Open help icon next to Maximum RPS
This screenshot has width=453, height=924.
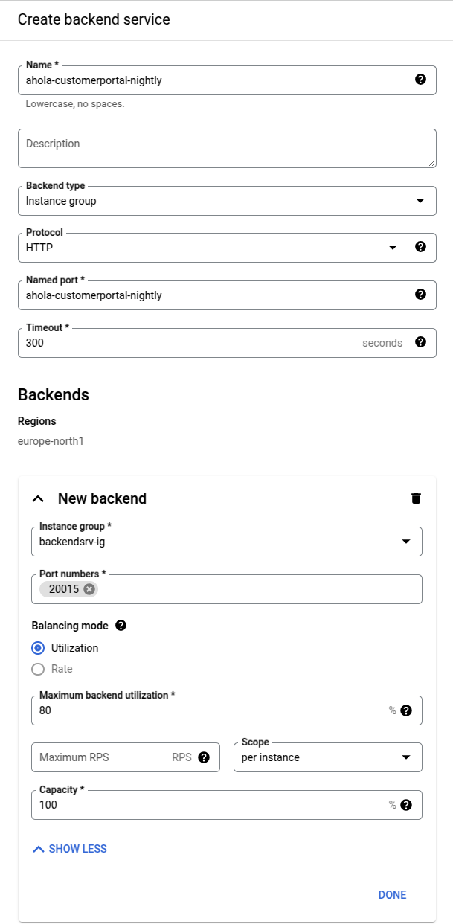(204, 757)
